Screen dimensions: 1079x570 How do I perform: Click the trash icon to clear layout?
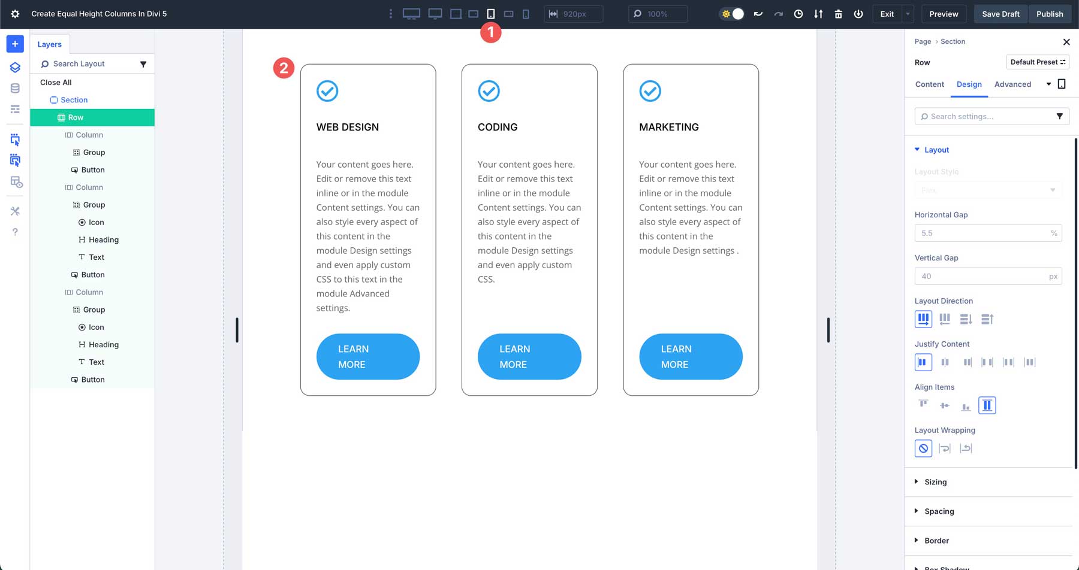(838, 14)
